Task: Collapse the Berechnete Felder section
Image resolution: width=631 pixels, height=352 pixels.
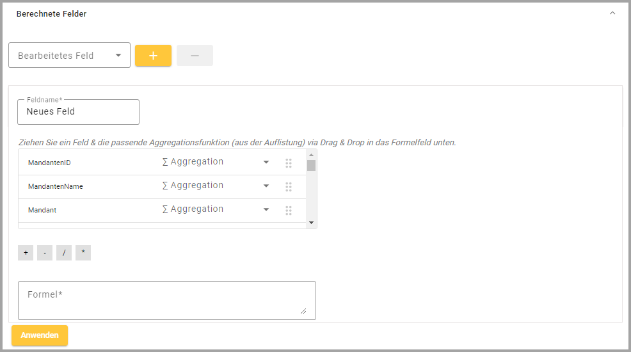Action: pos(612,13)
